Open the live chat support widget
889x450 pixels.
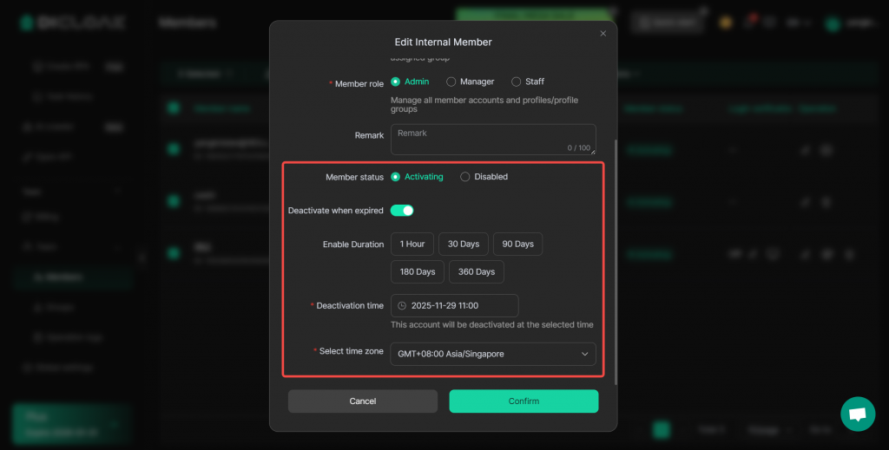(x=858, y=414)
